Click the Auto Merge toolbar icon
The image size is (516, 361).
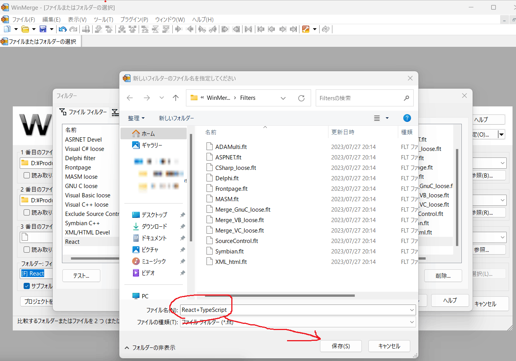[248, 29]
